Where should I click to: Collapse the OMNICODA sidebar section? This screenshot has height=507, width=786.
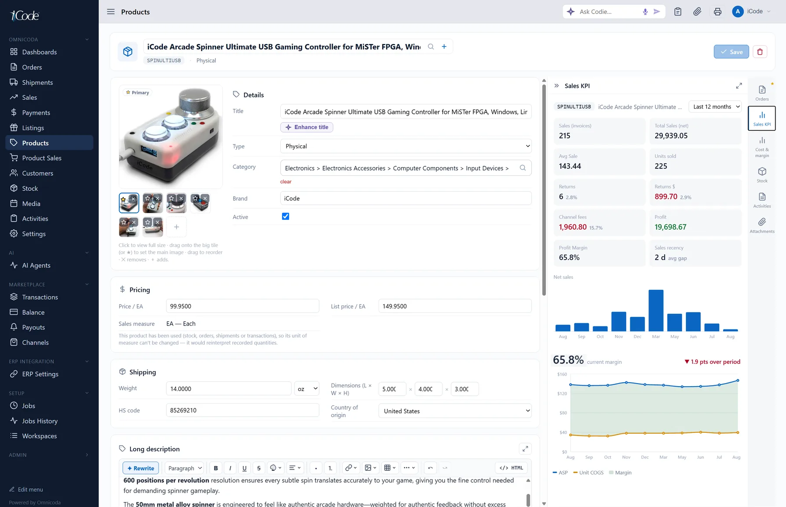(x=87, y=39)
